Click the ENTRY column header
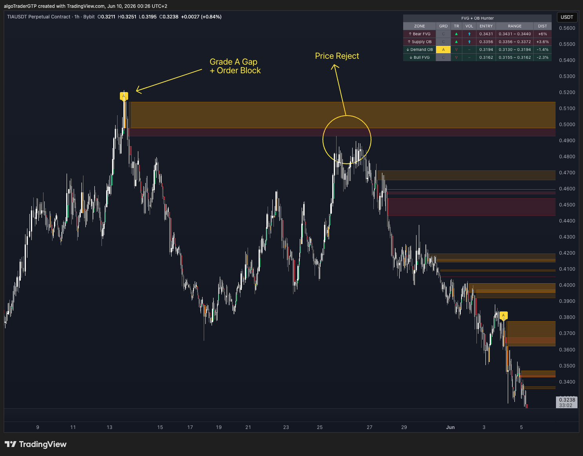Viewport: 583px width, 456px height. point(486,26)
